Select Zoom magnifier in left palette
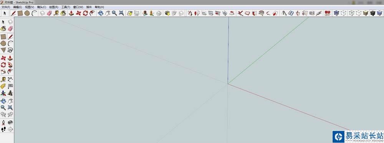The height and width of the screenshot is (143, 384). (3, 108)
